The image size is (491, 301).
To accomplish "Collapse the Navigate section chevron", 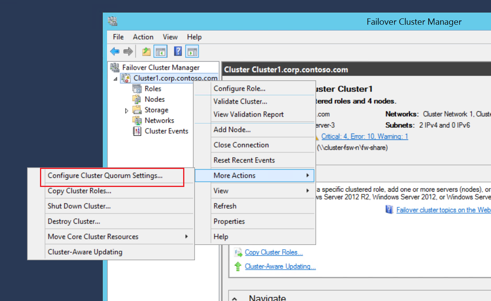I will coord(235,298).
